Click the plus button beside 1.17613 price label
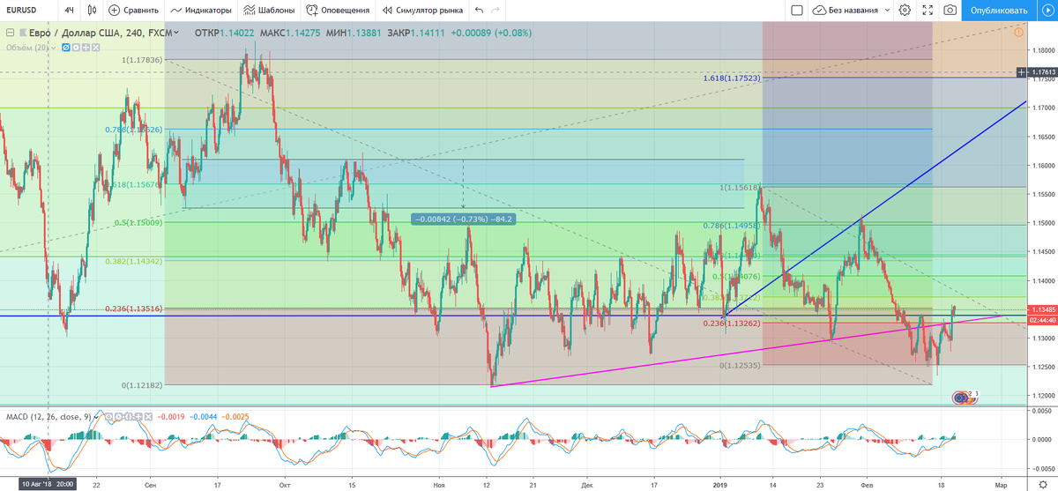 tap(1020, 72)
